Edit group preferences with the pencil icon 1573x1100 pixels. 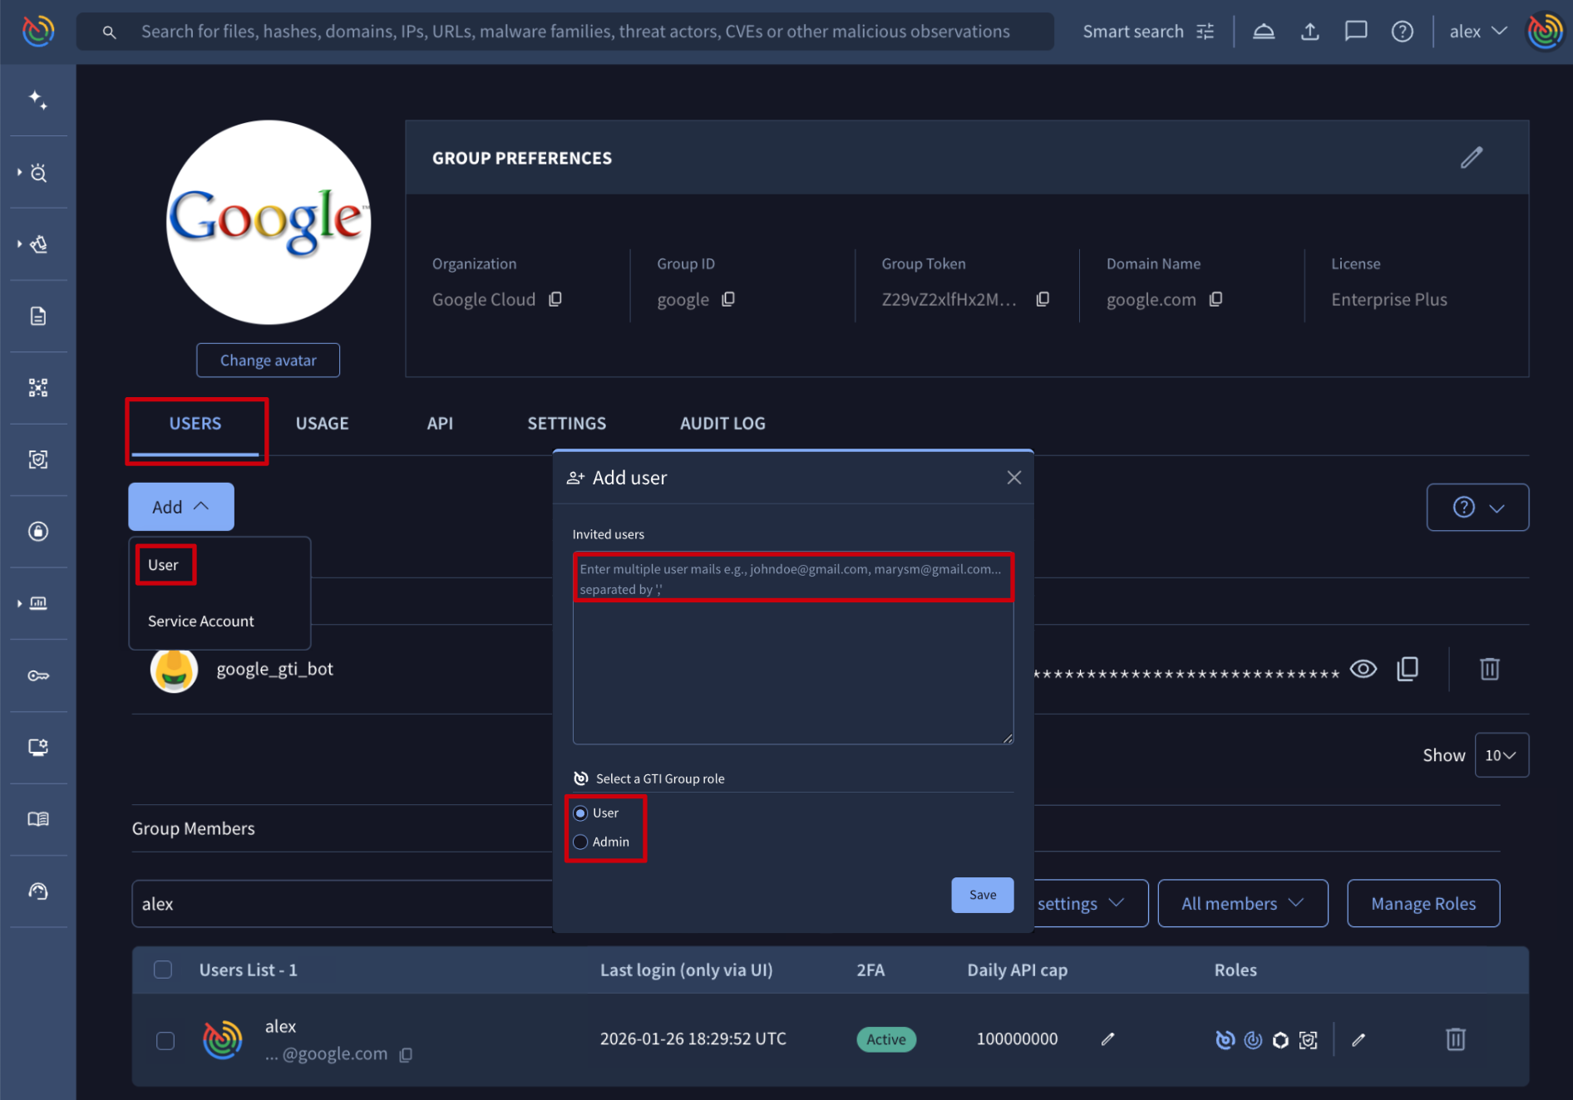[1472, 157]
